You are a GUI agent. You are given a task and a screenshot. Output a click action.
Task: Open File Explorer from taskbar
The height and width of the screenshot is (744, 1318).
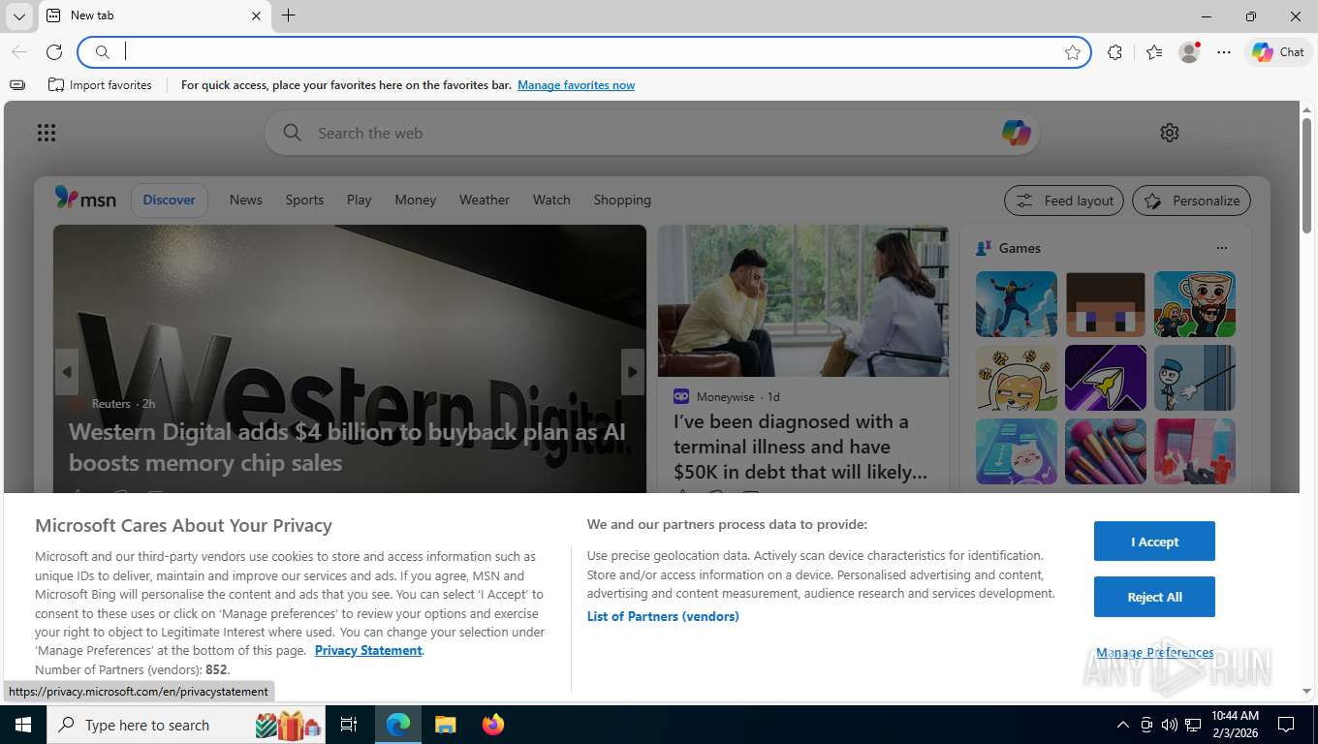click(x=445, y=725)
